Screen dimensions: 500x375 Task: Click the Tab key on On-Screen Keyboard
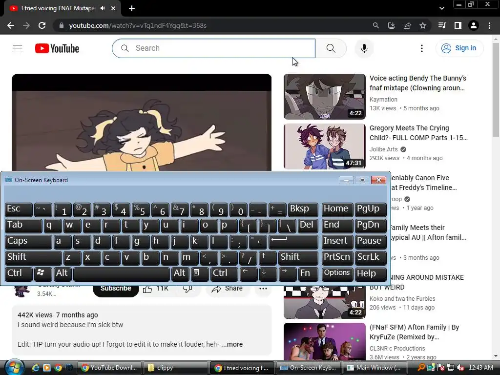[23, 226]
